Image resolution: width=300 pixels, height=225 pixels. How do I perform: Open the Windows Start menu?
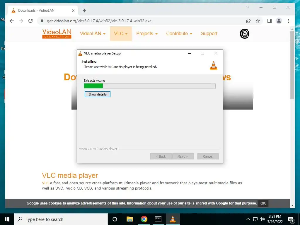coord(7,219)
